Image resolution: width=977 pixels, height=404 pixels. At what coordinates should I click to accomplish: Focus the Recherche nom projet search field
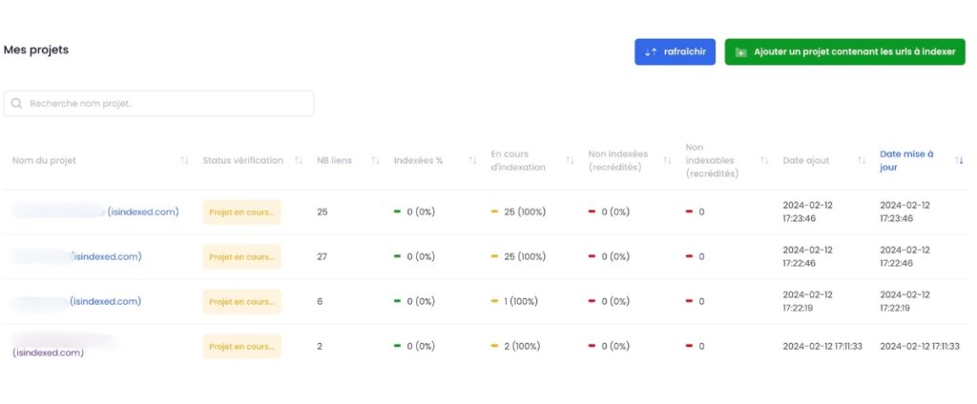159,103
